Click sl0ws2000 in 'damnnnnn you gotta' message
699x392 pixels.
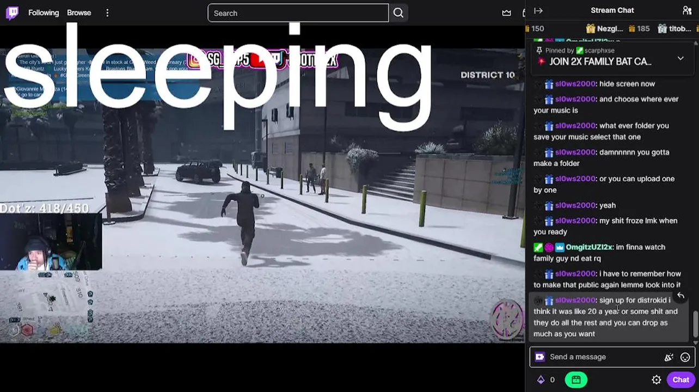click(576, 152)
